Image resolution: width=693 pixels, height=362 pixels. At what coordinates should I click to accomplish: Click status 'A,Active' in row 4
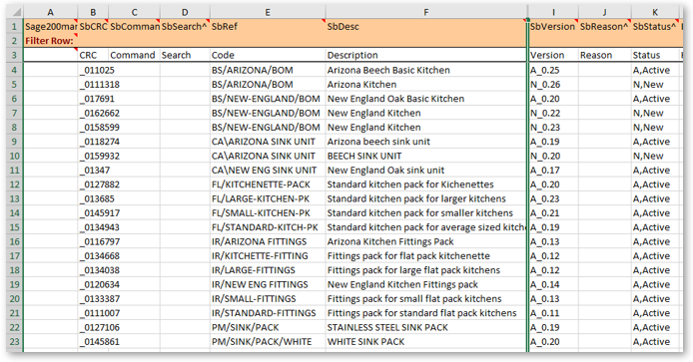[655, 70]
